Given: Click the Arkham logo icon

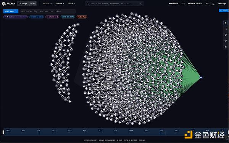Looking at the screenshot, I should click(x=4, y=4).
